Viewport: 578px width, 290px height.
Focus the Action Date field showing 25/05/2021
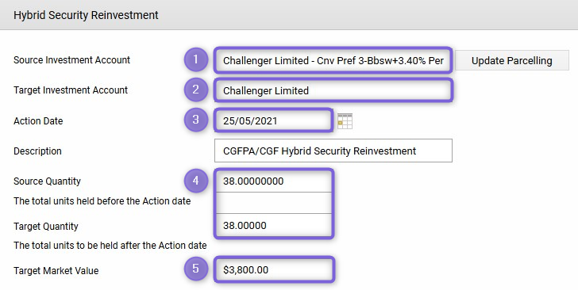click(x=273, y=120)
